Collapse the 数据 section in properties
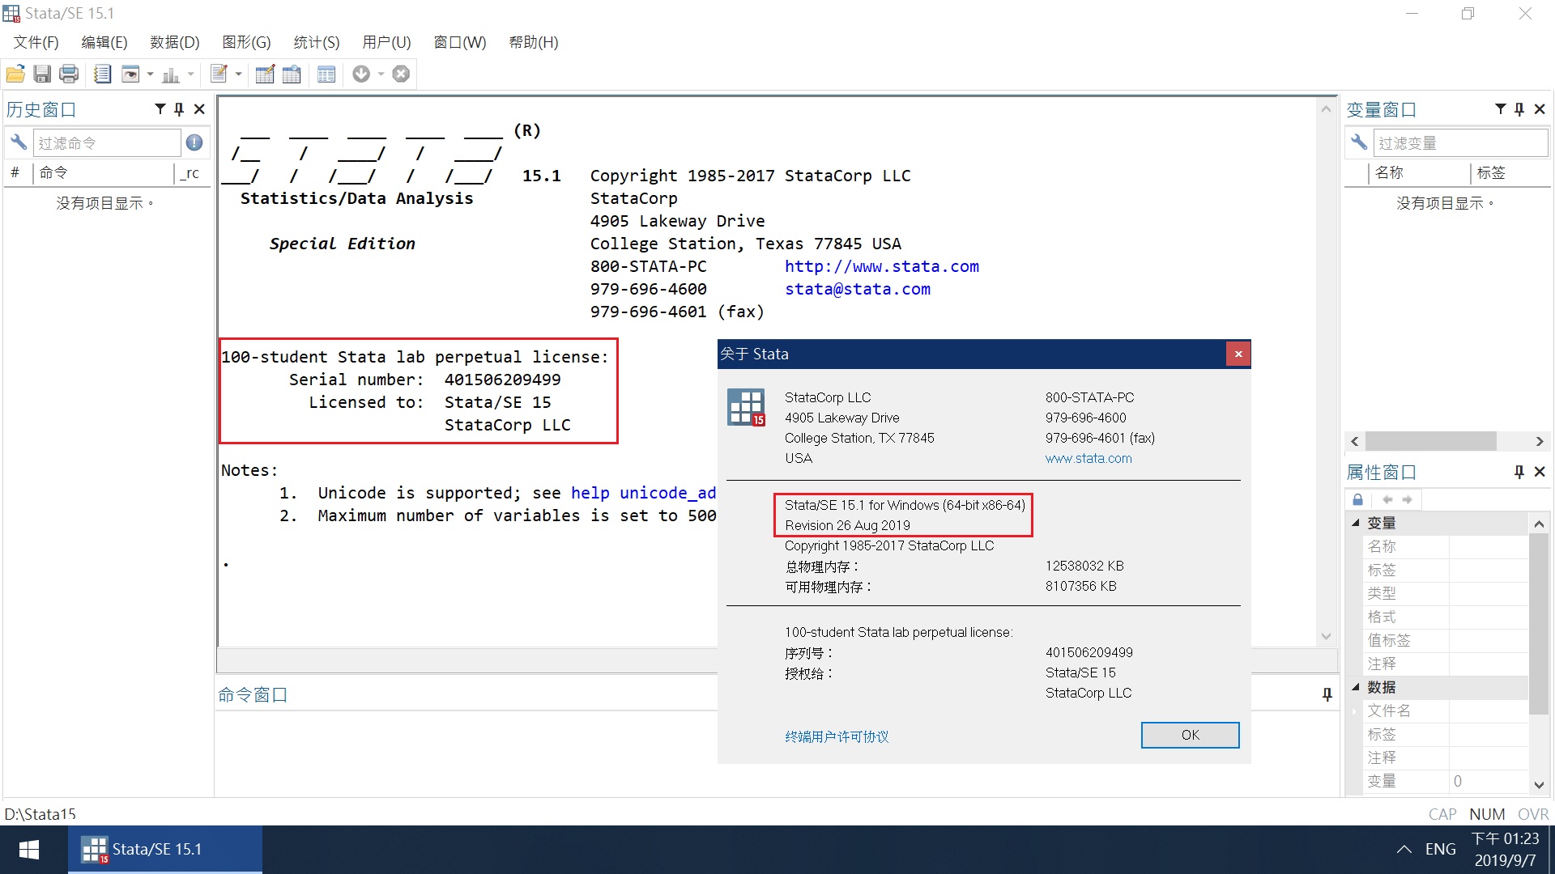This screenshot has height=874, width=1555. pyautogui.click(x=1356, y=687)
